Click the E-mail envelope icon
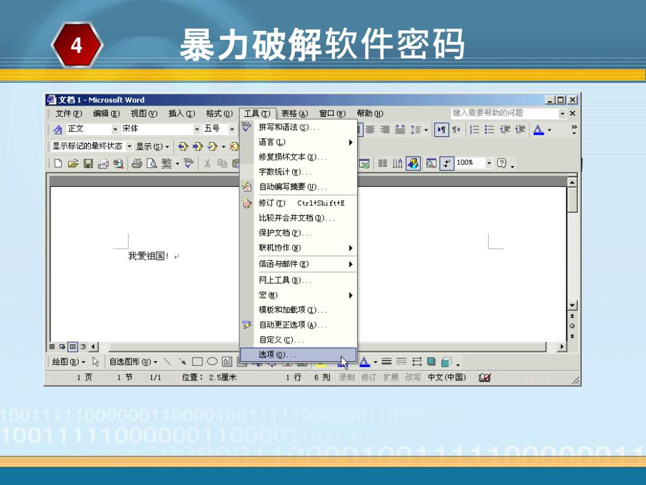 point(103,164)
